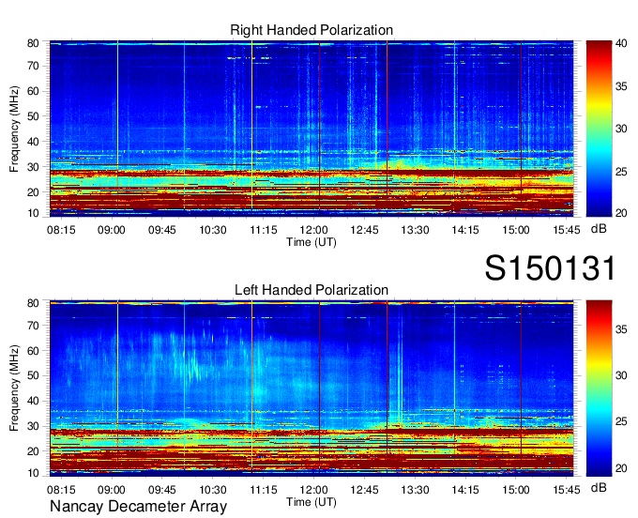Click Frequency (MHz) axis label of right-handed plot

pyautogui.click(x=14, y=129)
